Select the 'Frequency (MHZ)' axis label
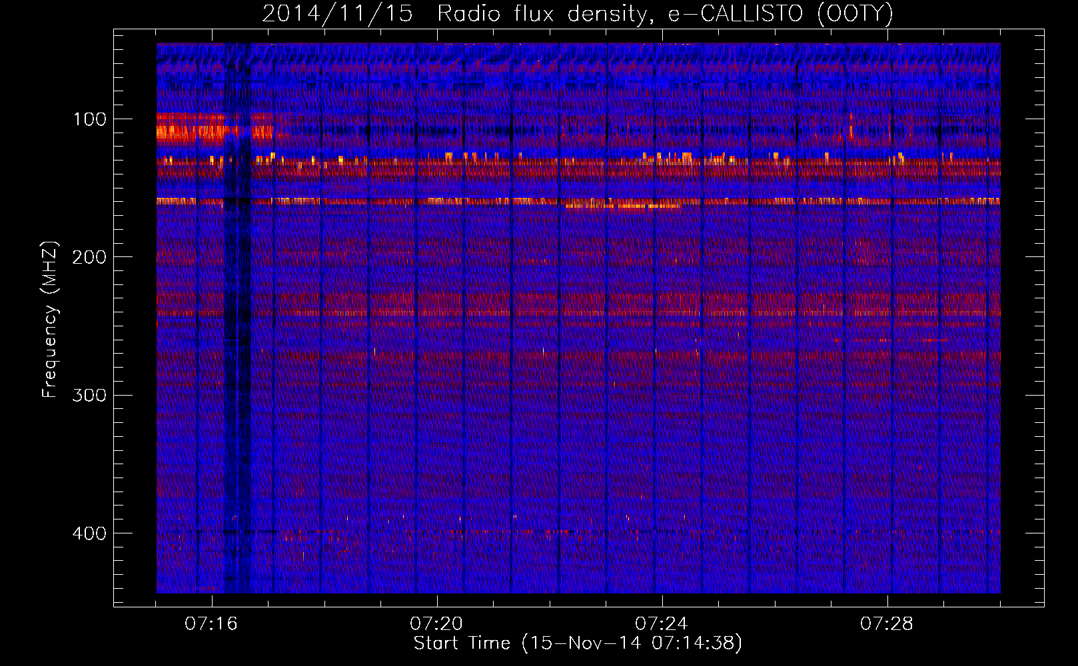Image resolution: width=1078 pixels, height=666 pixels. click(50, 319)
